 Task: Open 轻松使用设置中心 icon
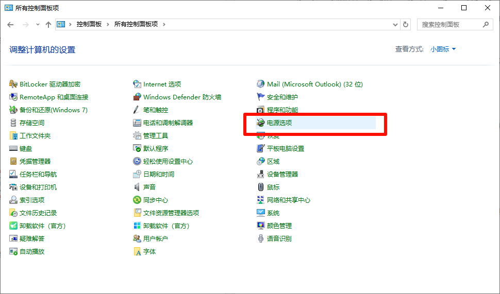[x=137, y=161]
